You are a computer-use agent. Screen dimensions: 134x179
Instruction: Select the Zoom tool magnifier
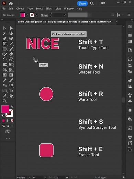[4, 101]
